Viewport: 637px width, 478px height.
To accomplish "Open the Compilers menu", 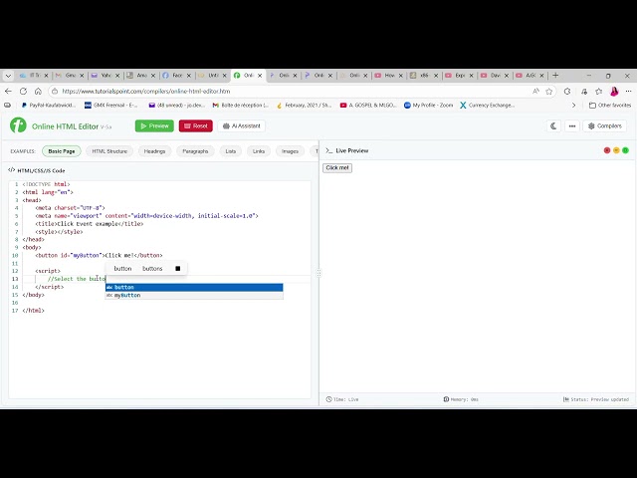I will (x=604, y=126).
